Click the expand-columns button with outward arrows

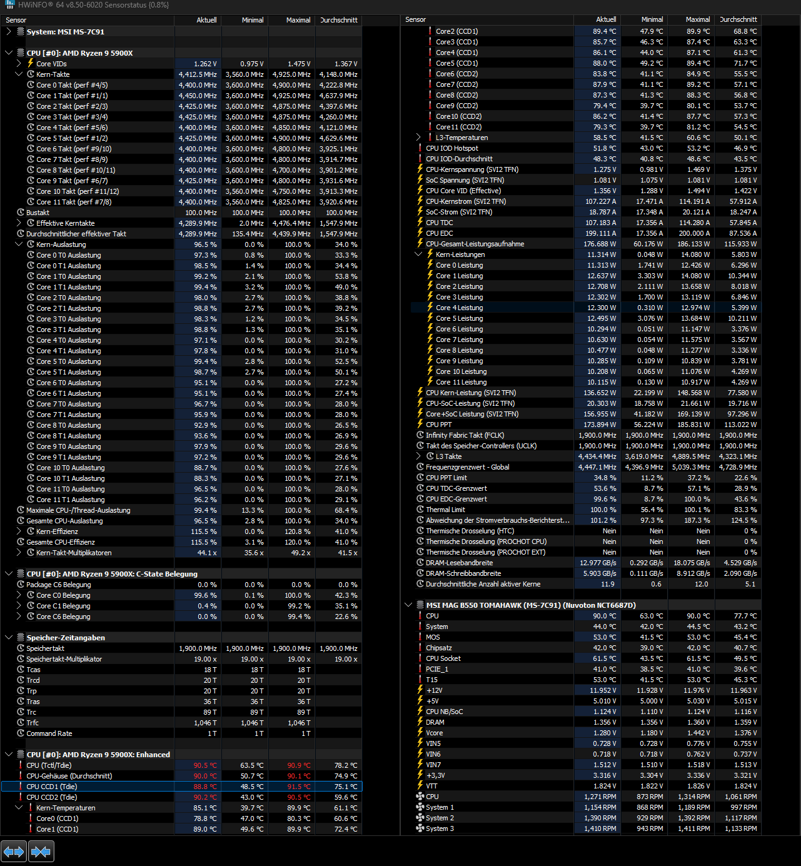point(14,852)
